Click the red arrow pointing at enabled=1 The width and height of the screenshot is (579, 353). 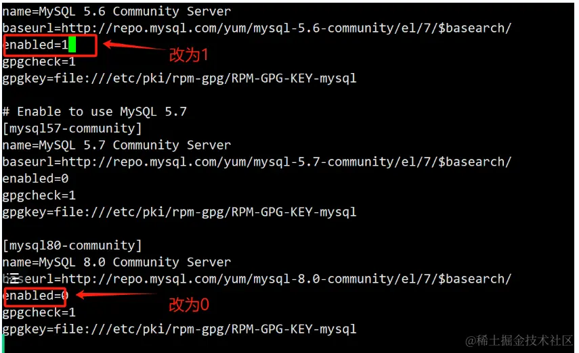[131, 48]
